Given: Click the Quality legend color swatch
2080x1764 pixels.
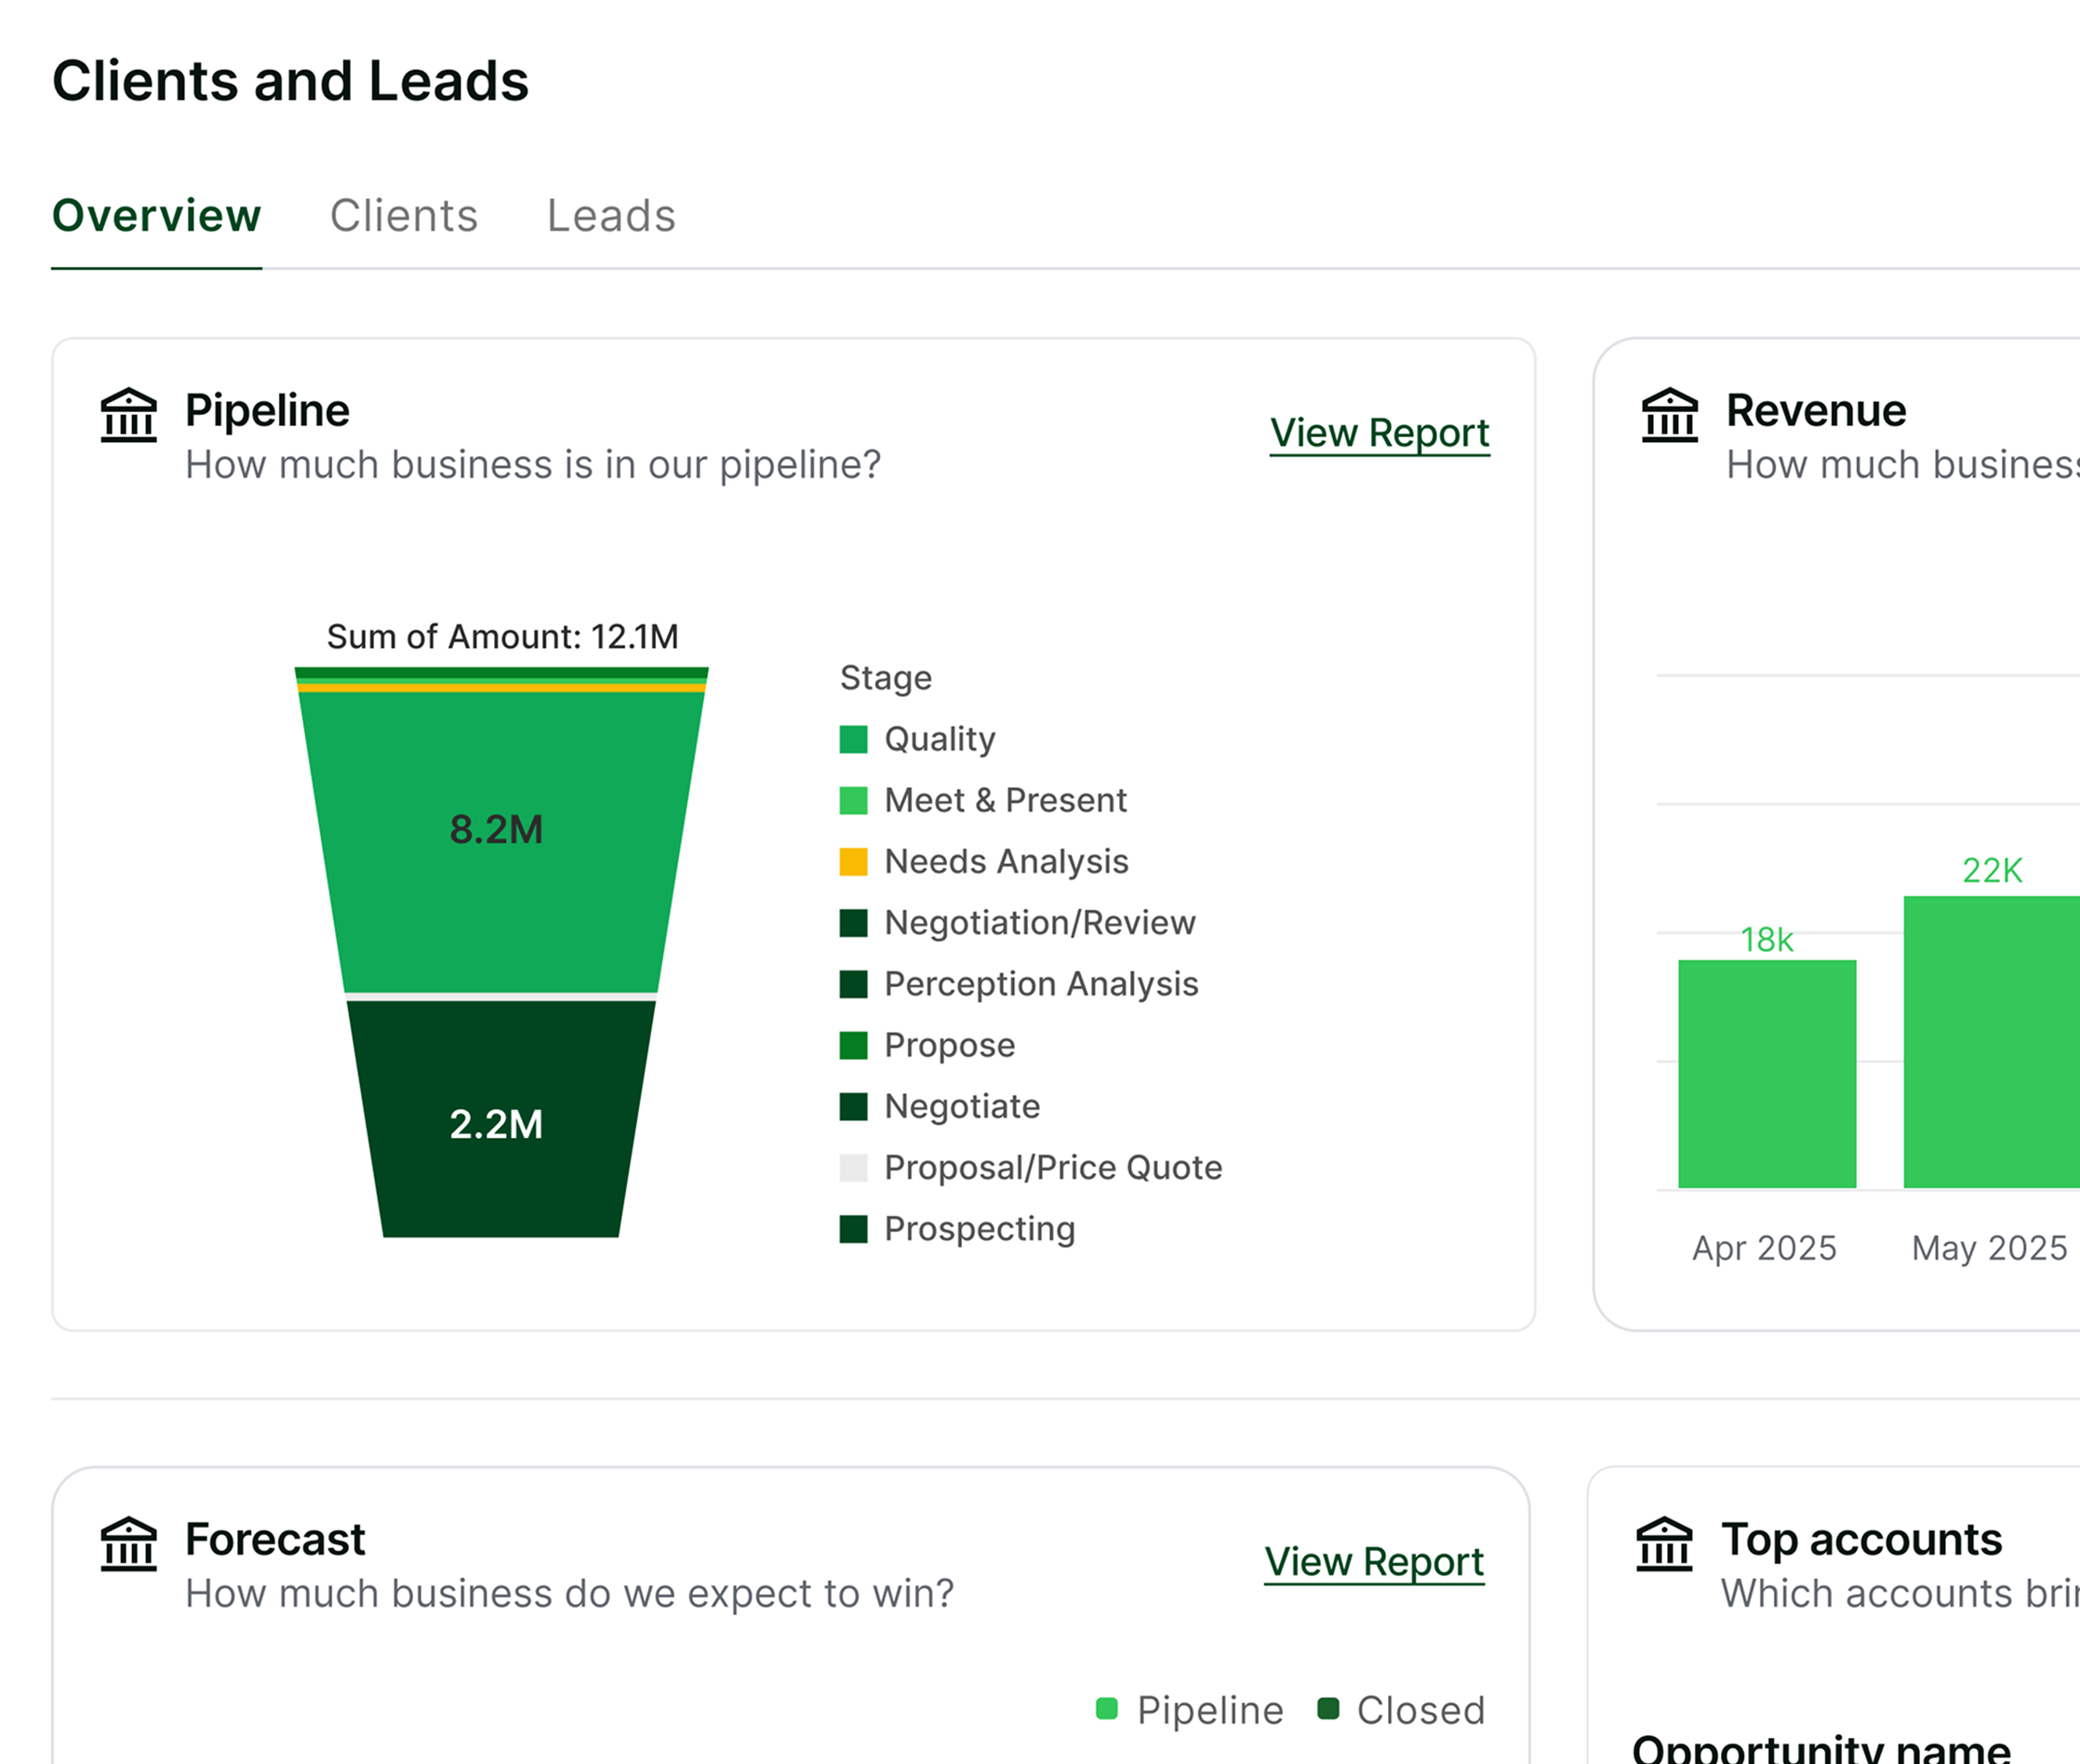Looking at the screenshot, I should (853, 739).
